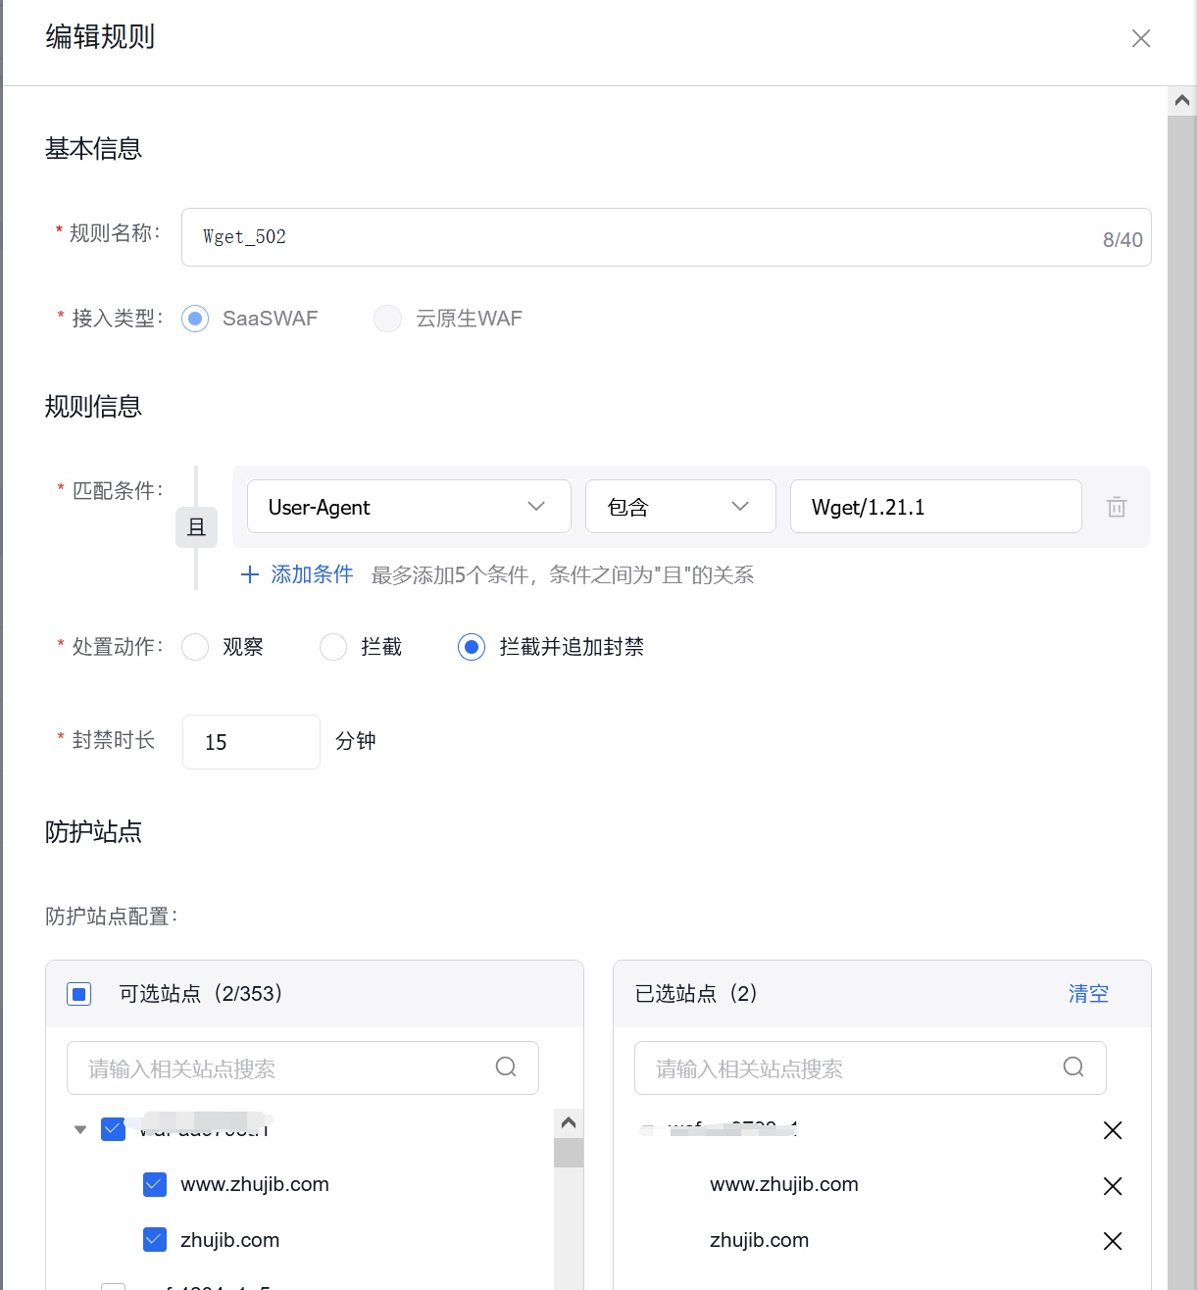Click the magnifier in available sites search
Screen dimensions: 1197x1290
(x=506, y=1067)
